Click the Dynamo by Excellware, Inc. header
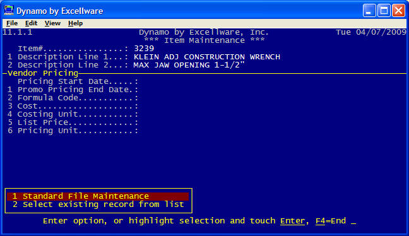This screenshot has width=409, height=236. point(204,32)
